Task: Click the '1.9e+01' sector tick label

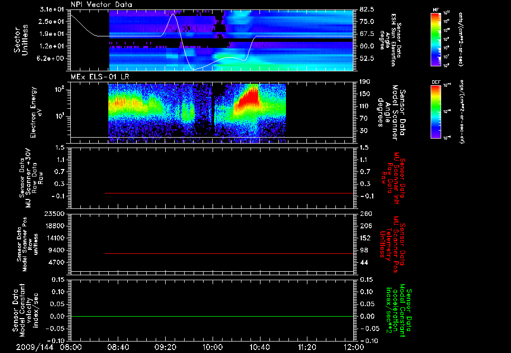Action: [52, 34]
